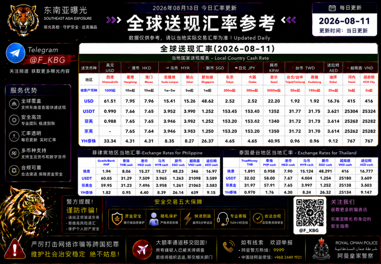Click the large 2026-08-11 date in the update box
This screenshot has width=381, height=264.
(344, 21)
